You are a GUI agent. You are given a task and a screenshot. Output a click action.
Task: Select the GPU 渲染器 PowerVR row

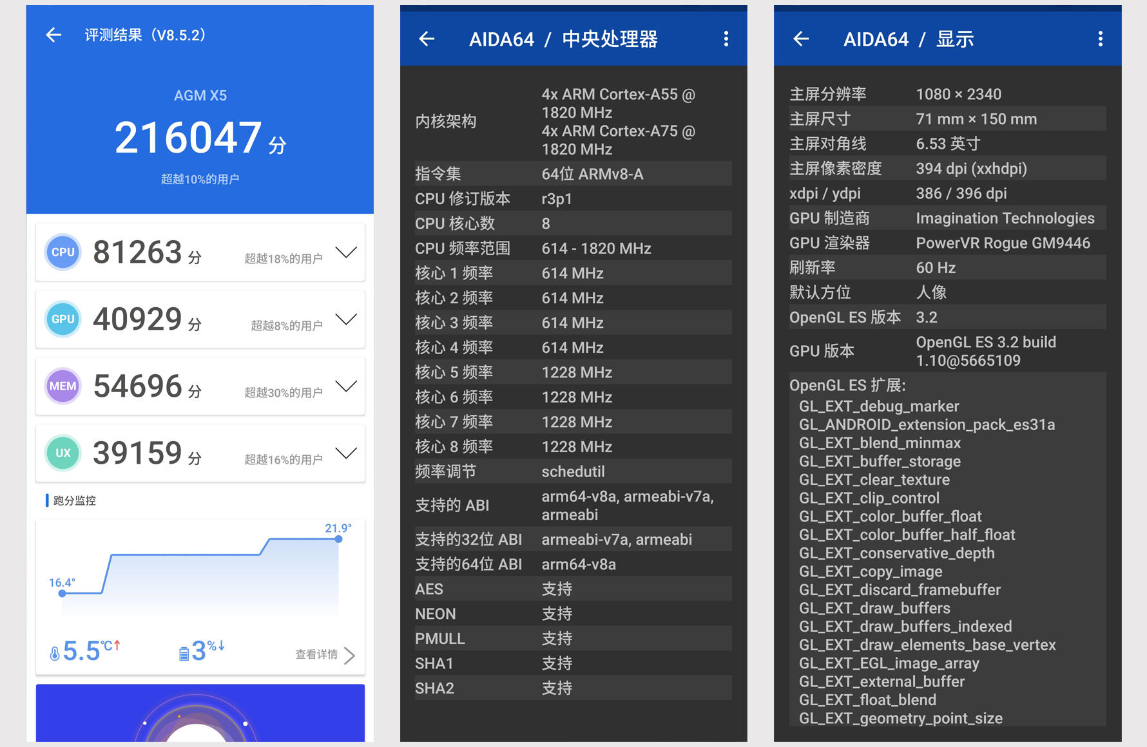pos(947,243)
